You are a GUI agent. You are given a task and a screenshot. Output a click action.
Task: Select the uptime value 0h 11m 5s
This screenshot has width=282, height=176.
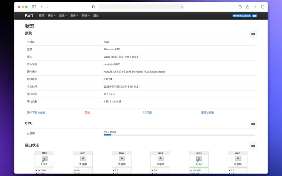[109, 94]
